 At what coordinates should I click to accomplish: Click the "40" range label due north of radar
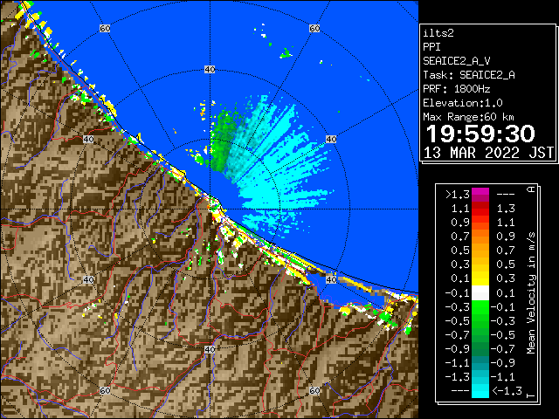(x=210, y=70)
